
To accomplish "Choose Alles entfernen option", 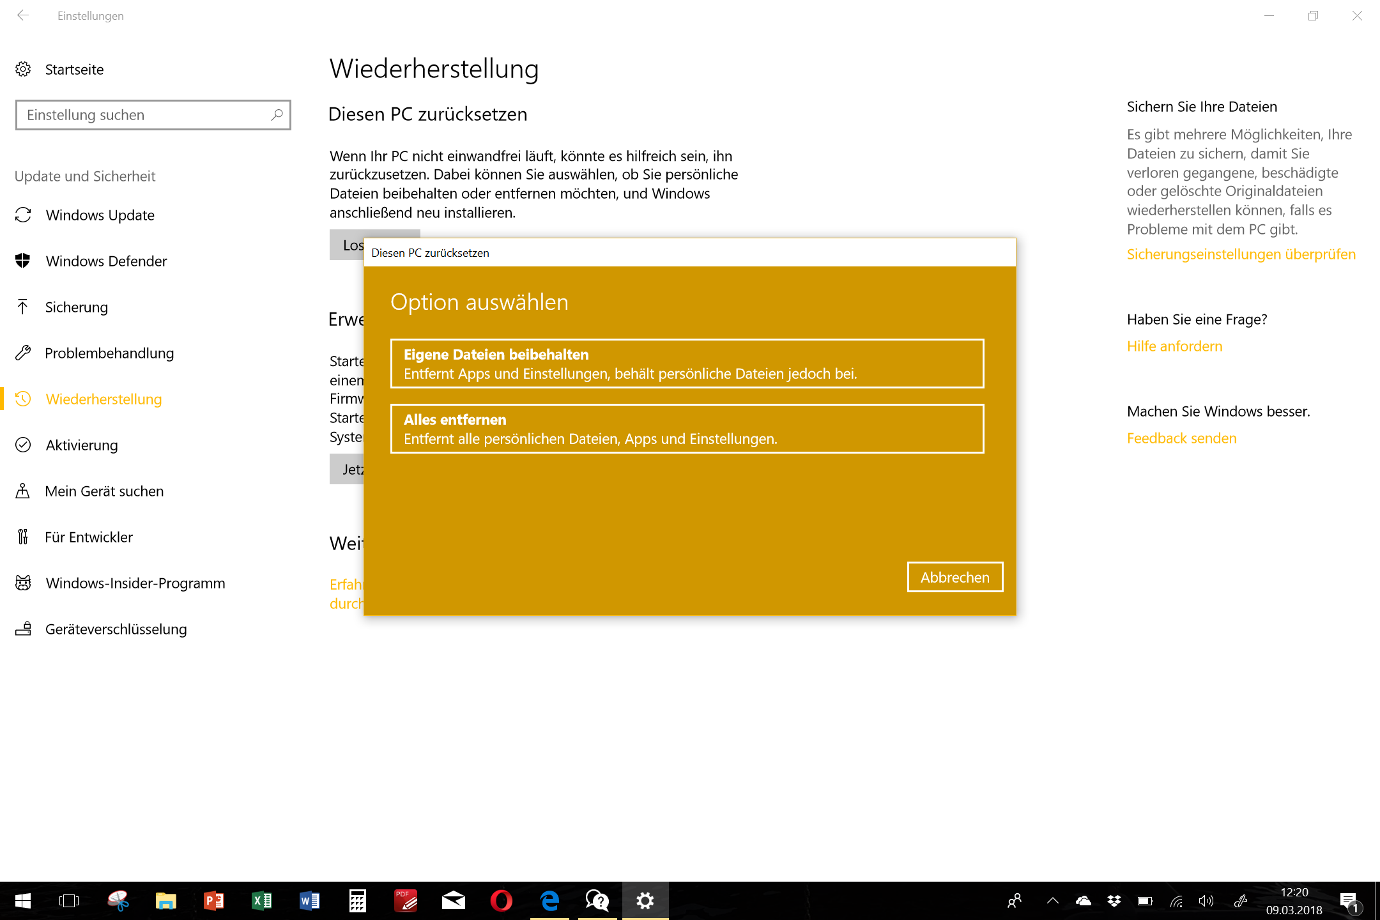I will [x=687, y=429].
